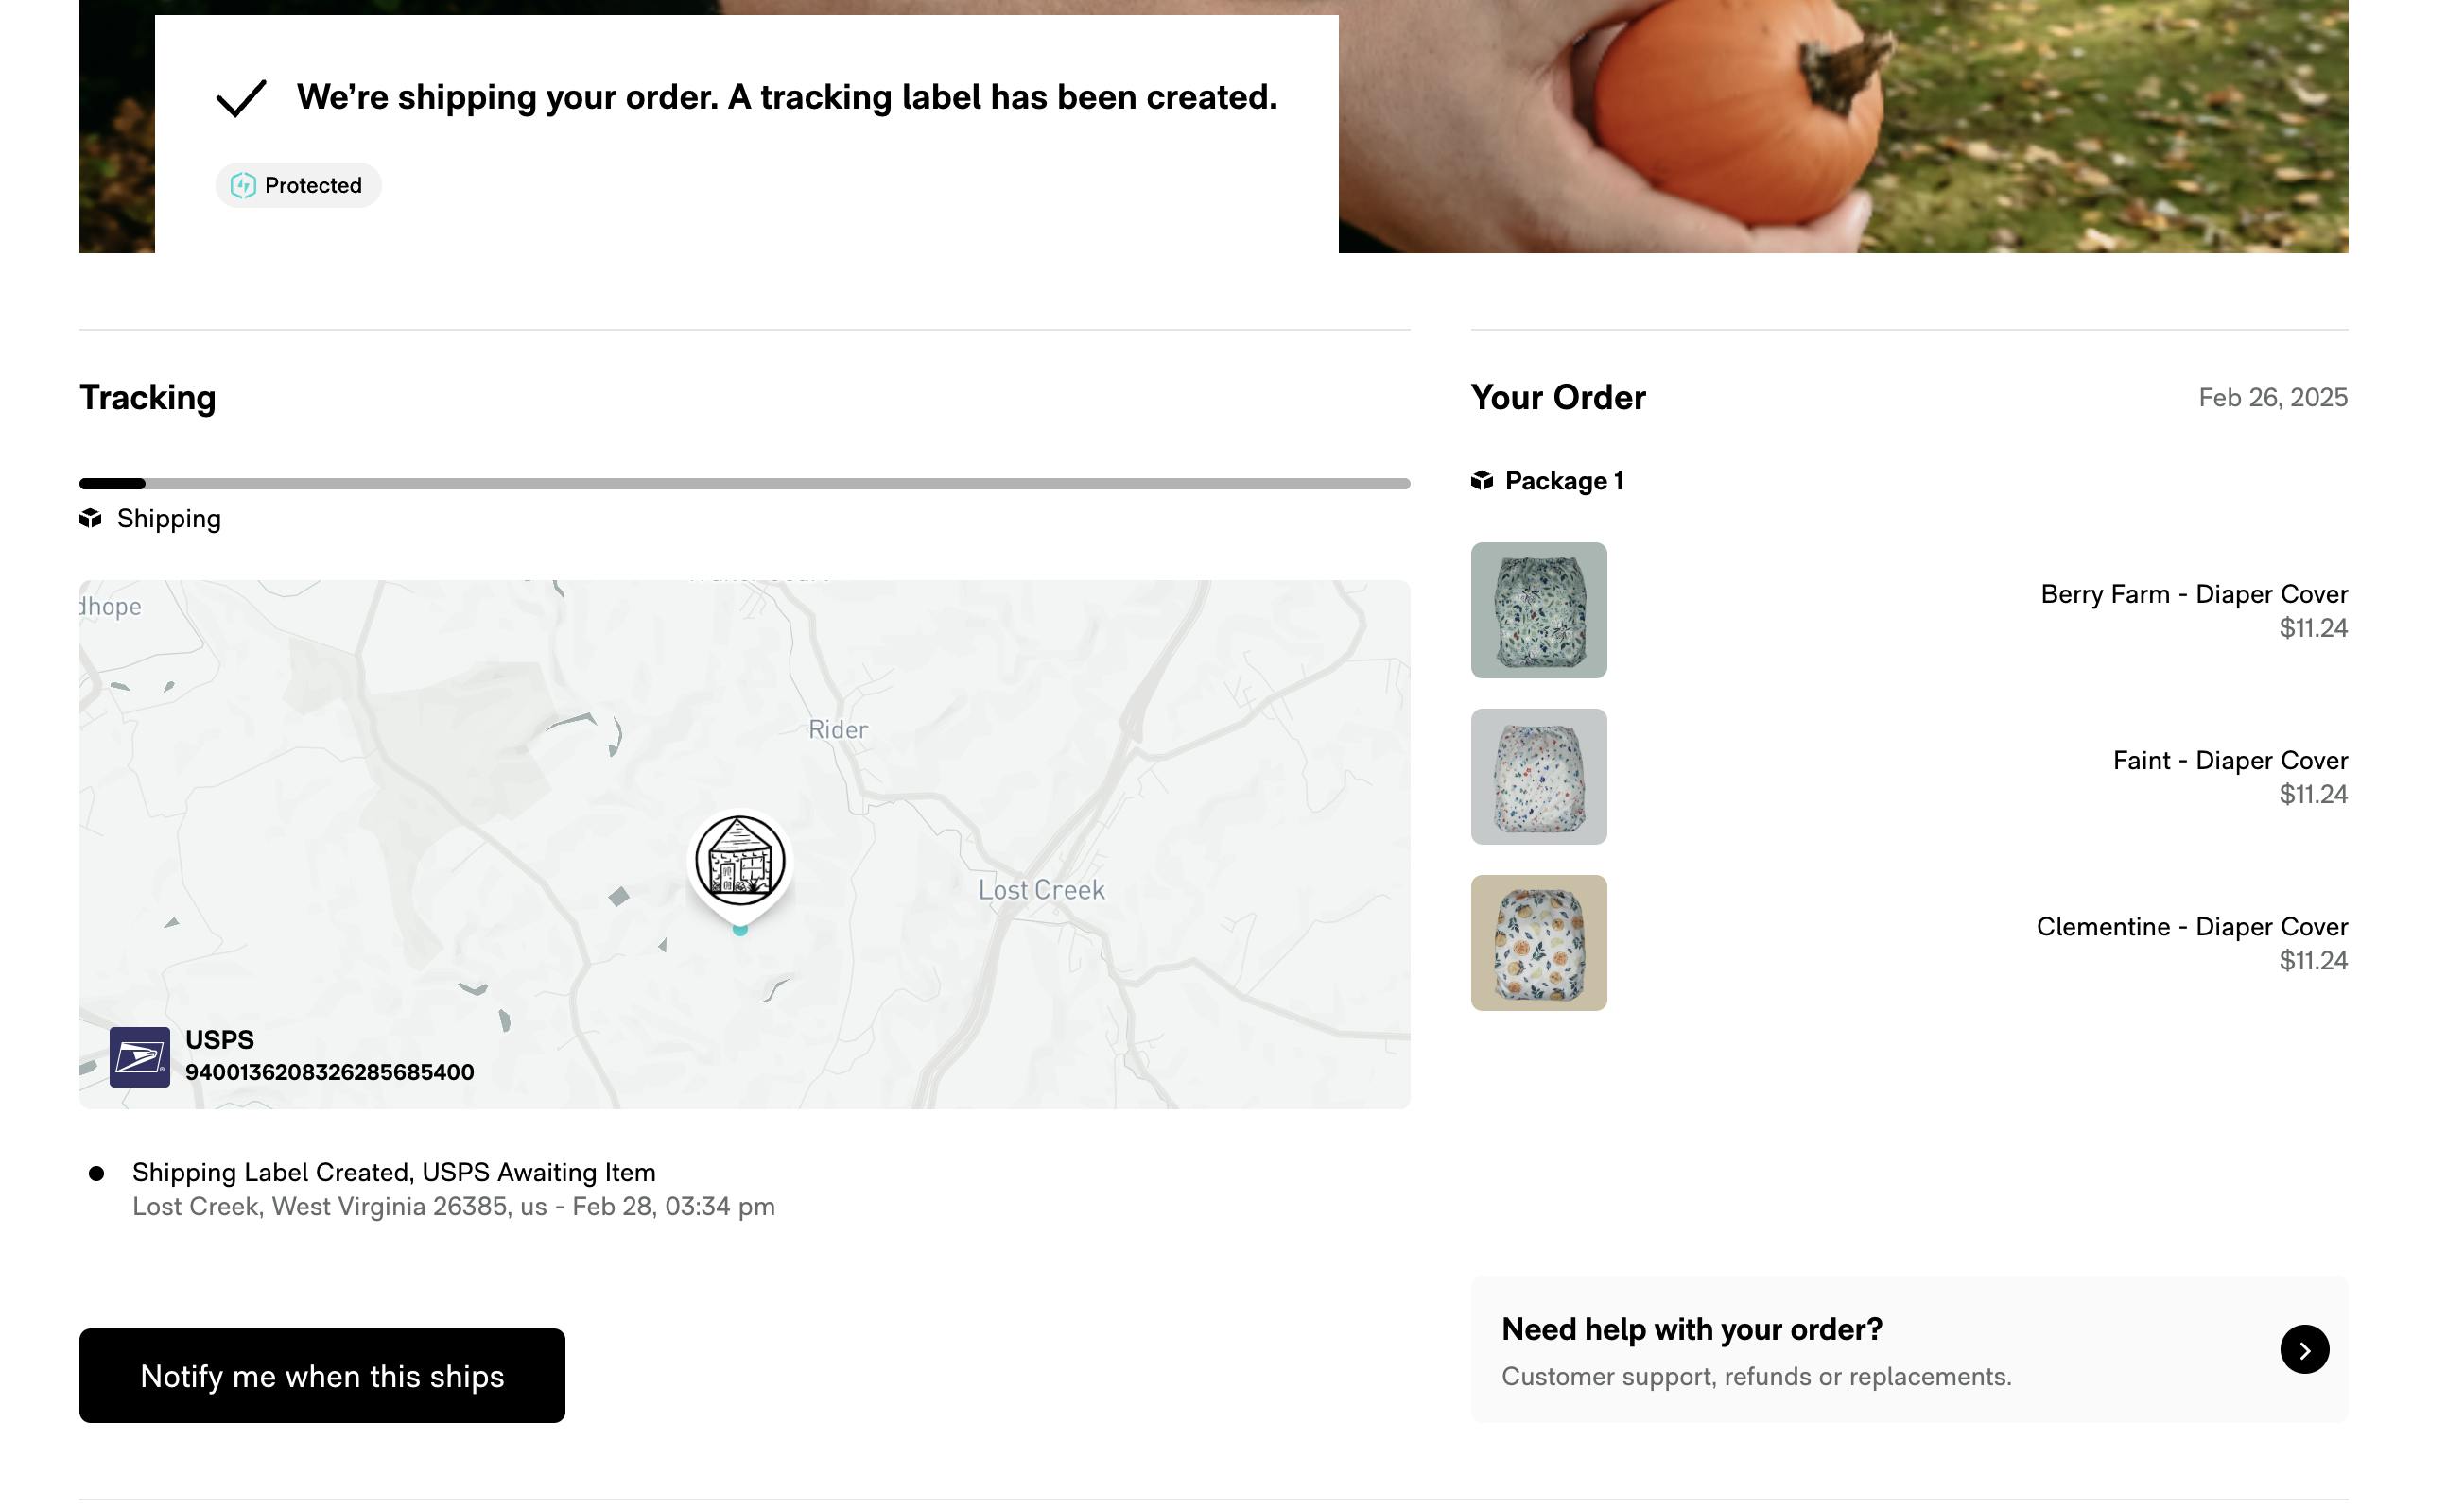The image size is (2464, 1508).
Task: Open USPS tracking number 9400136208326285685400
Action: (329, 1072)
